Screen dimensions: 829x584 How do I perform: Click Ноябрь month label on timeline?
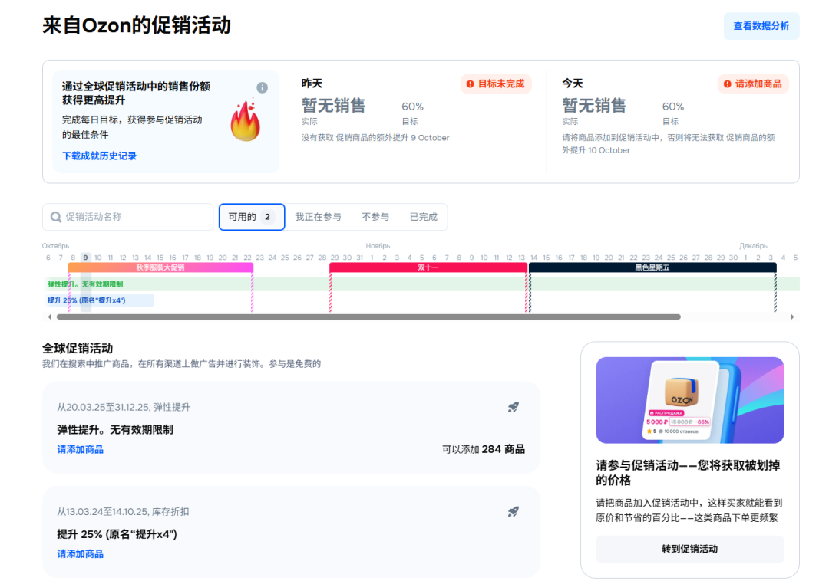coord(378,246)
